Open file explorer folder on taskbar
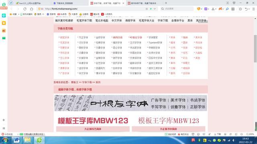Image resolution: width=257 pixels, height=144 pixels. 28,140
